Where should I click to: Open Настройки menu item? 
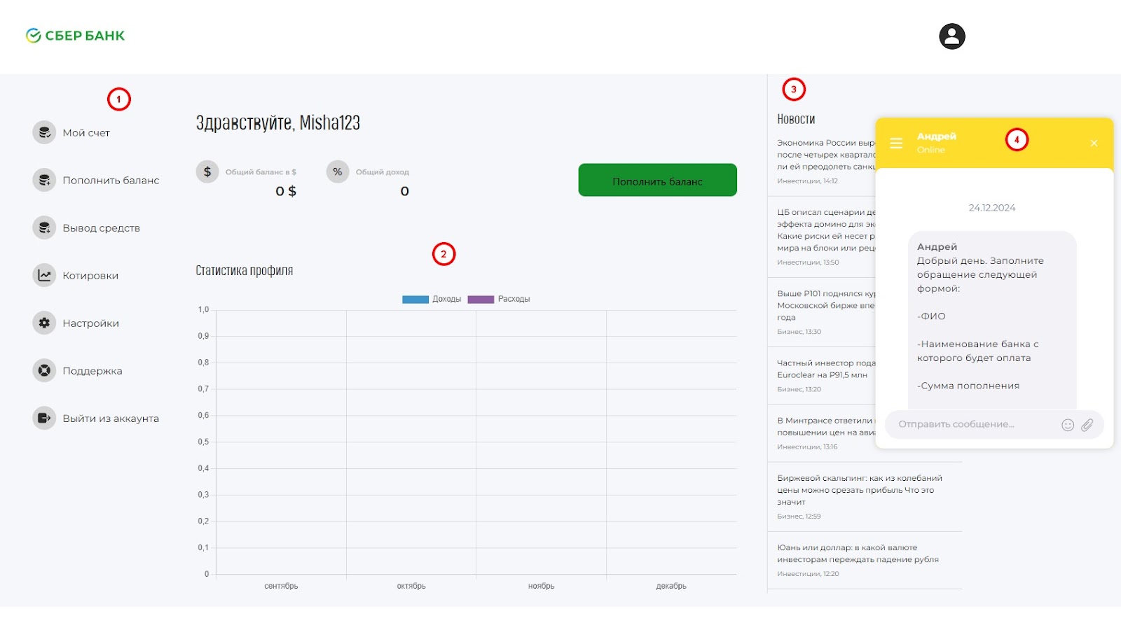91,323
